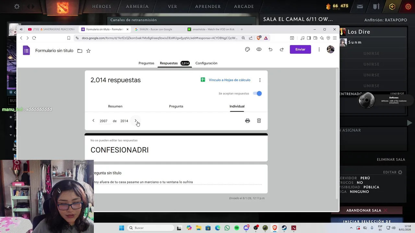Go to the previous response
This screenshot has height=233, width=415.
(93, 121)
